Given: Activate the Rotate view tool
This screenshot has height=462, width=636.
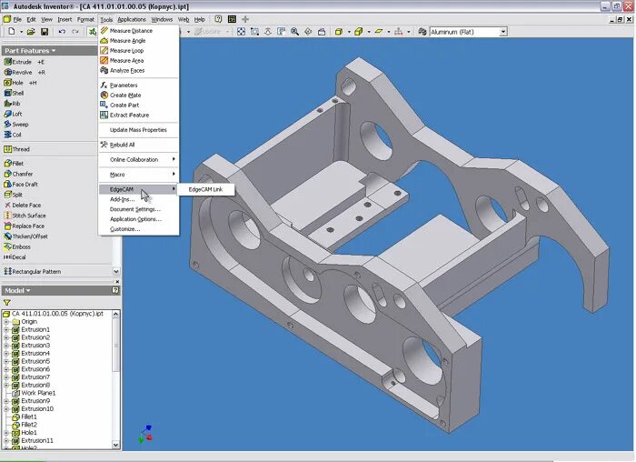Looking at the screenshot, I should point(308,32).
